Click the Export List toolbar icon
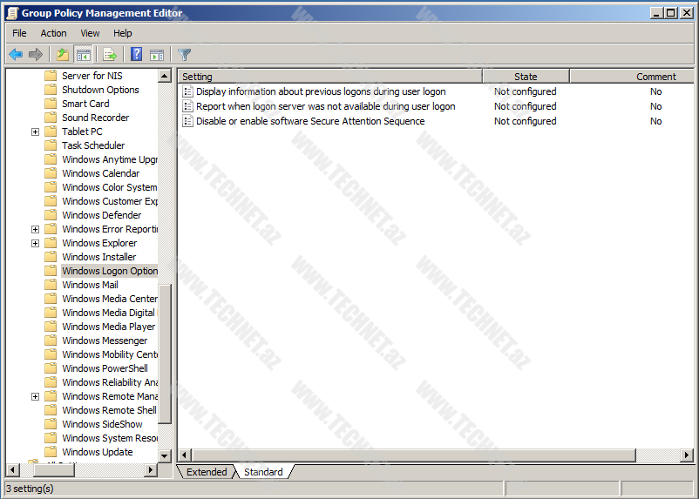 pyautogui.click(x=110, y=55)
